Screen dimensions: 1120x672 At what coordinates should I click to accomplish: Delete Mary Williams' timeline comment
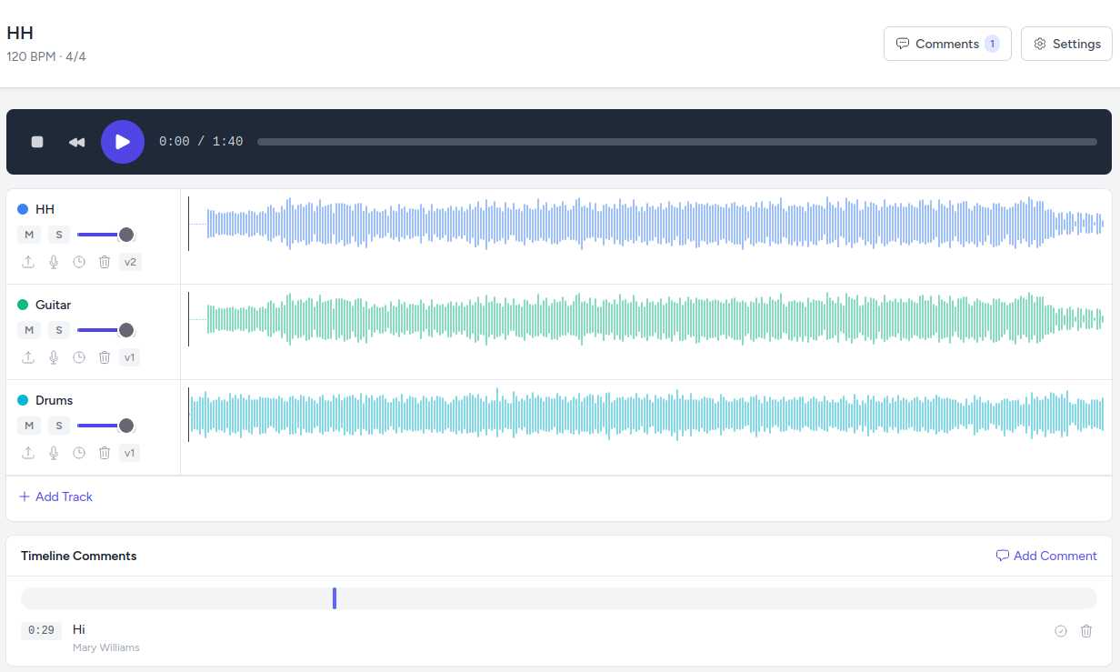(1086, 630)
